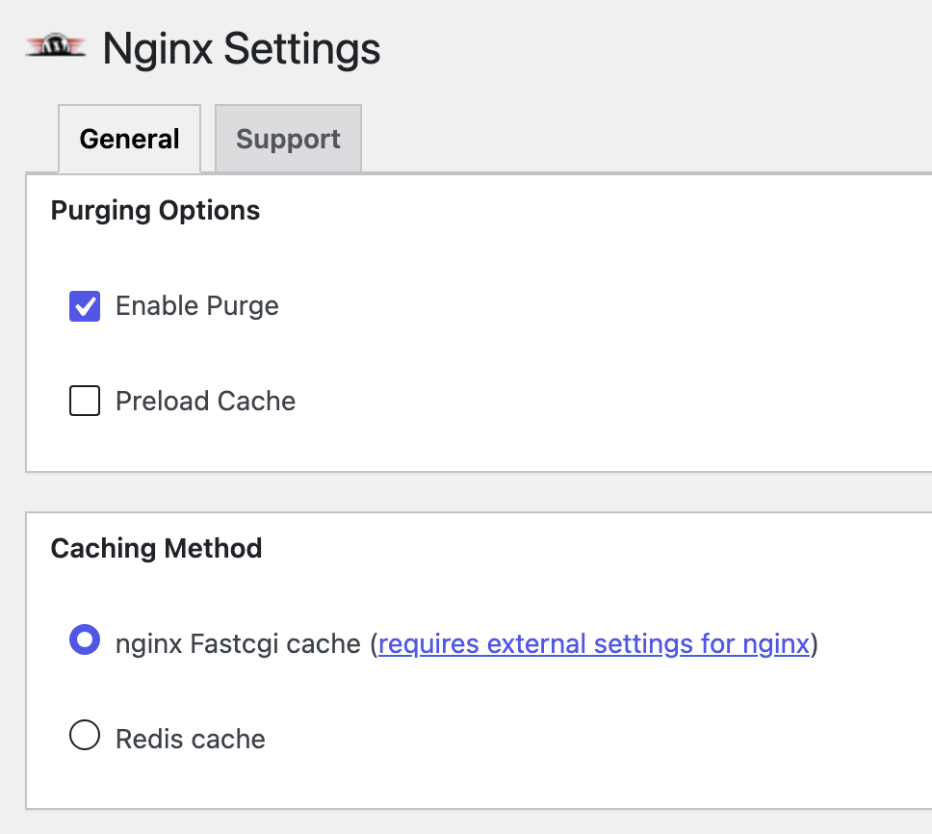Open the Support tab
The width and height of the screenshot is (932, 834).
pos(288,139)
